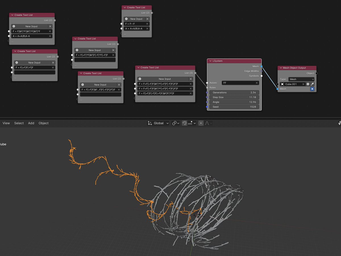Collapse the Create Text List node containing "F = F[+F]F[-F]F"

(x=15, y=51)
